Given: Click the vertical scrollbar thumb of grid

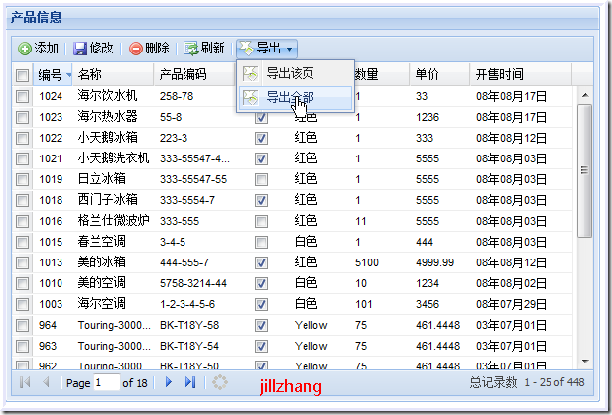Looking at the screenshot, I should coord(584,168).
